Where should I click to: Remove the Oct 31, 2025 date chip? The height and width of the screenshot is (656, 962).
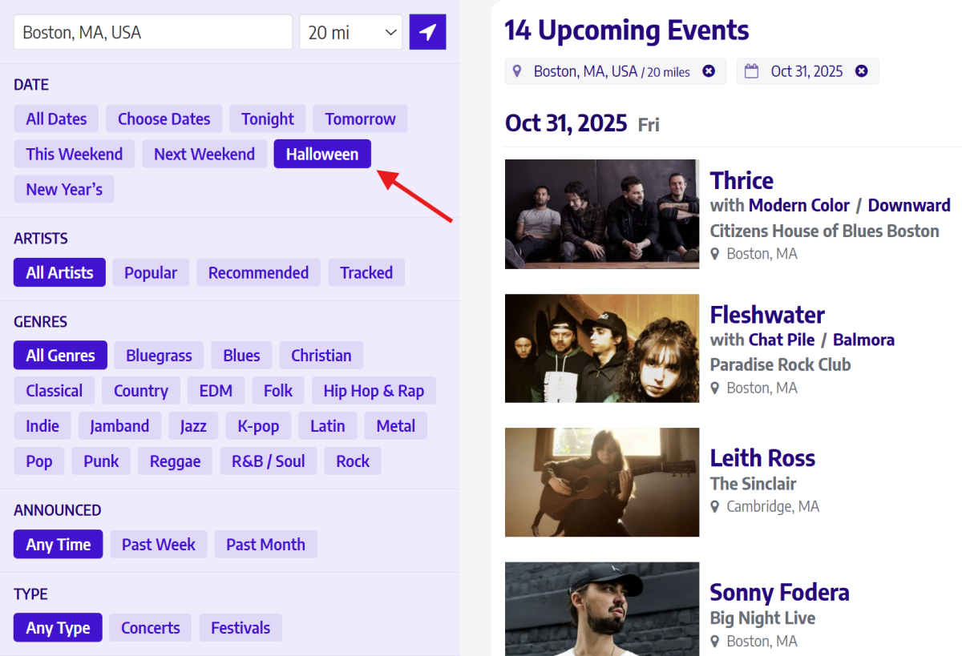(862, 71)
